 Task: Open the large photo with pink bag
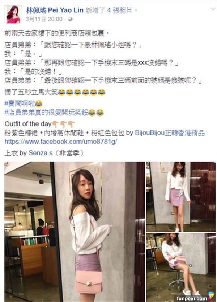(x=75, y=232)
